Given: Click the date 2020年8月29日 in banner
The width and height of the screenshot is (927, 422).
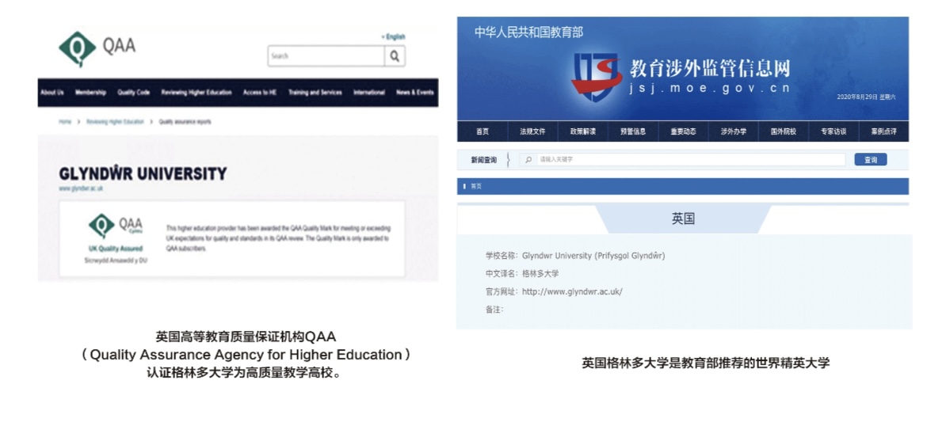Looking at the screenshot, I should click(857, 97).
